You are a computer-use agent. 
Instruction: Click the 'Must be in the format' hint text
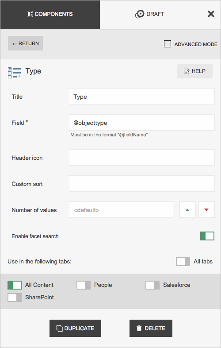tap(109, 135)
